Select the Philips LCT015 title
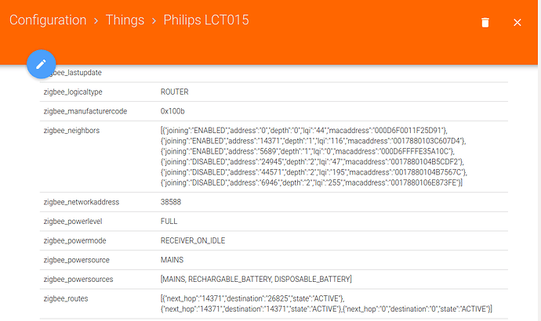 point(206,20)
